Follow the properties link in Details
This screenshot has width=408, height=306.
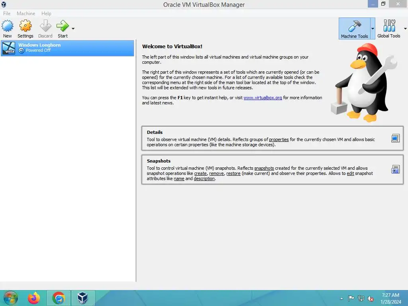279,139
